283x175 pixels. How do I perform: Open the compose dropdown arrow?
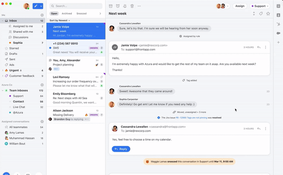click(x=41, y=6)
